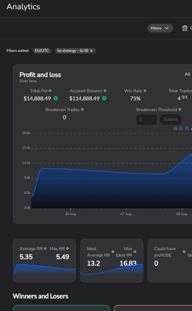This screenshot has width=192, height=311.
Task: Click the 12.0k y-axis label
Action: coord(26,163)
